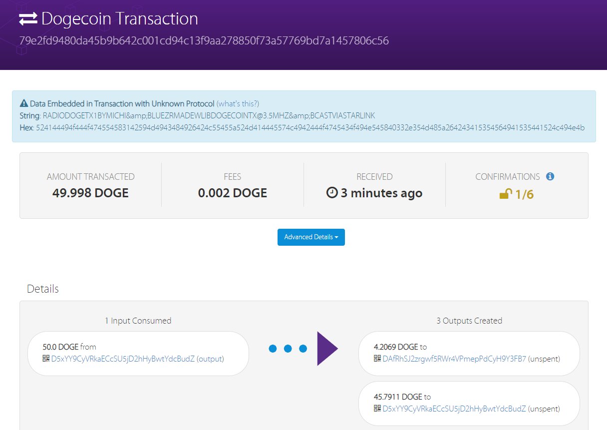Click the clock icon next to 3 minutes ago

point(333,192)
